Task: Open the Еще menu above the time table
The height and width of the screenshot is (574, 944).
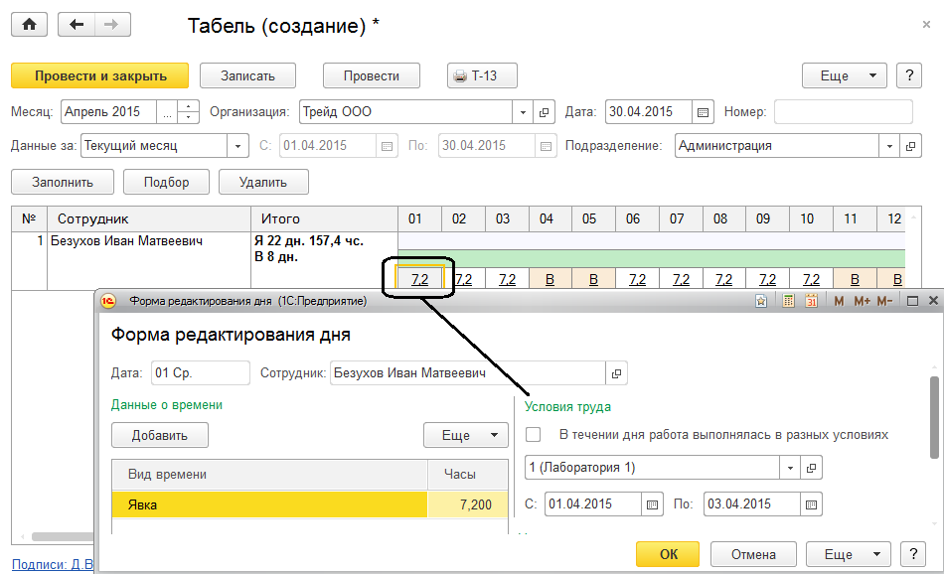Action: tap(466, 435)
